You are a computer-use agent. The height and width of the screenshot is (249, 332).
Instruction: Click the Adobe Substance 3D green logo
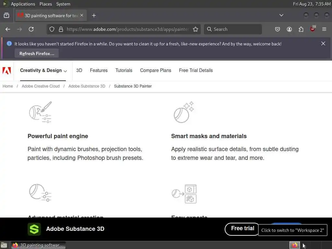34,229
